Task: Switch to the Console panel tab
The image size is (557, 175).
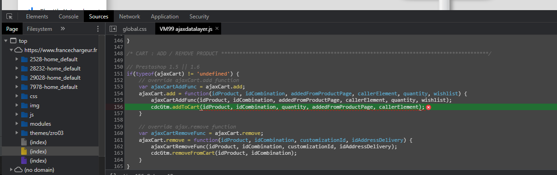Action: click(68, 17)
